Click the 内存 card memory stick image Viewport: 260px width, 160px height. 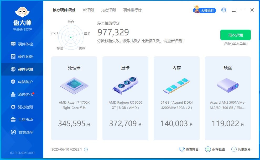click(x=176, y=86)
